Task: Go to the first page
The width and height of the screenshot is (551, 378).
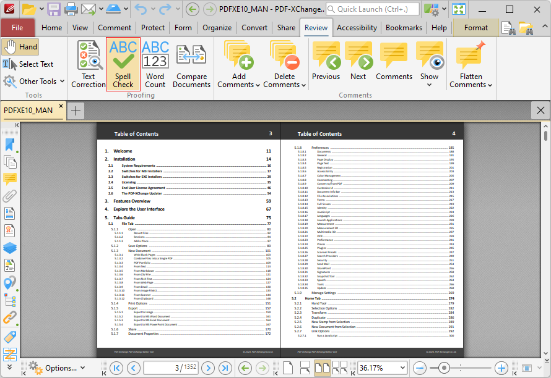Action: pyautogui.click(x=116, y=368)
